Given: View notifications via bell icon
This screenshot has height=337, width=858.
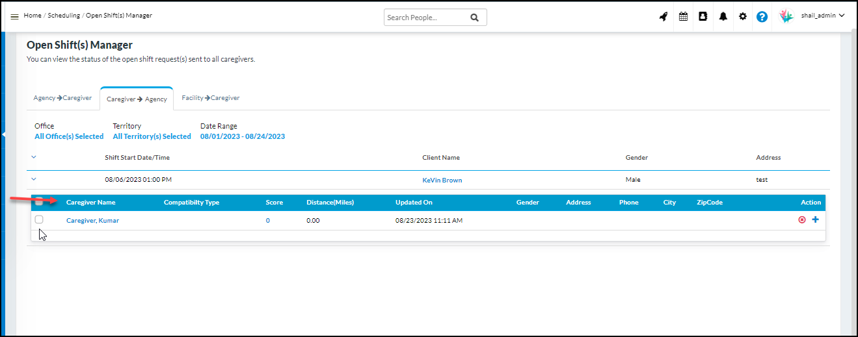Looking at the screenshot, I should tap(723, 17).
